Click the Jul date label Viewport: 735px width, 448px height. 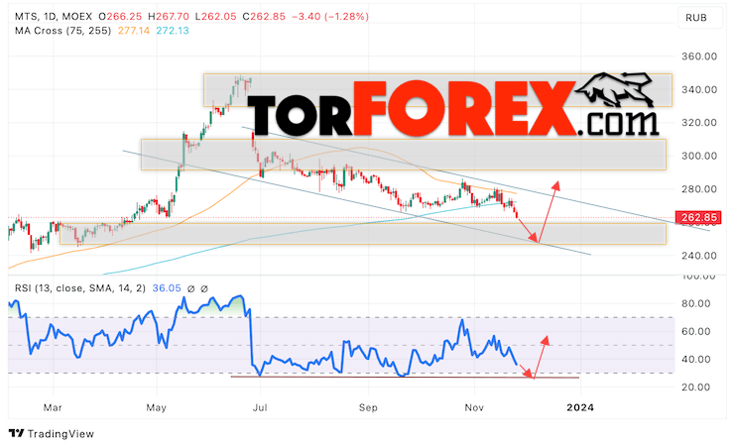click(x=260, y=407)
